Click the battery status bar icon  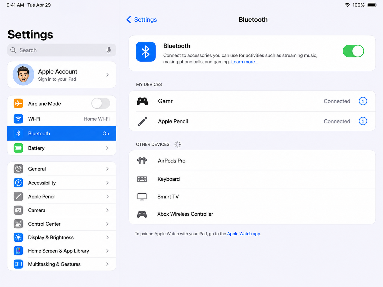(372, 5)
